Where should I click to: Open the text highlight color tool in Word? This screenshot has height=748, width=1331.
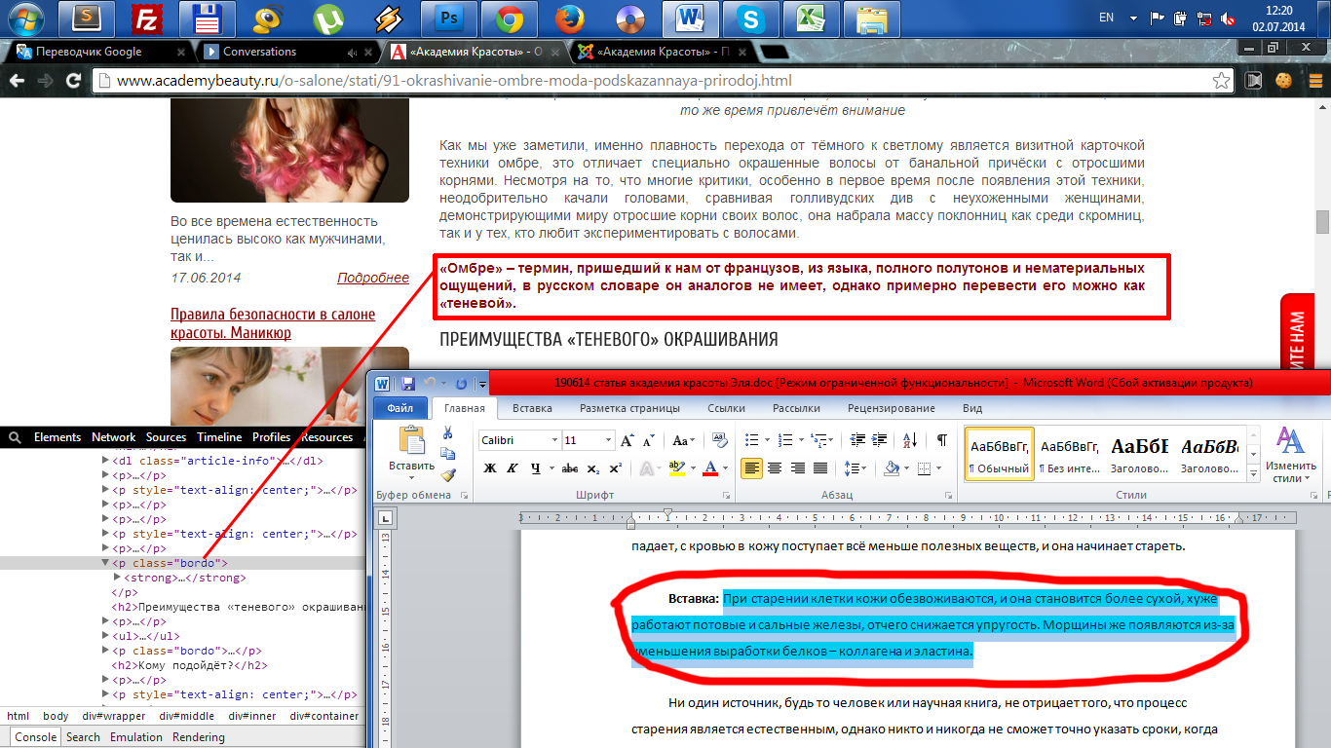pyautogui.click(x=677, y=468)
